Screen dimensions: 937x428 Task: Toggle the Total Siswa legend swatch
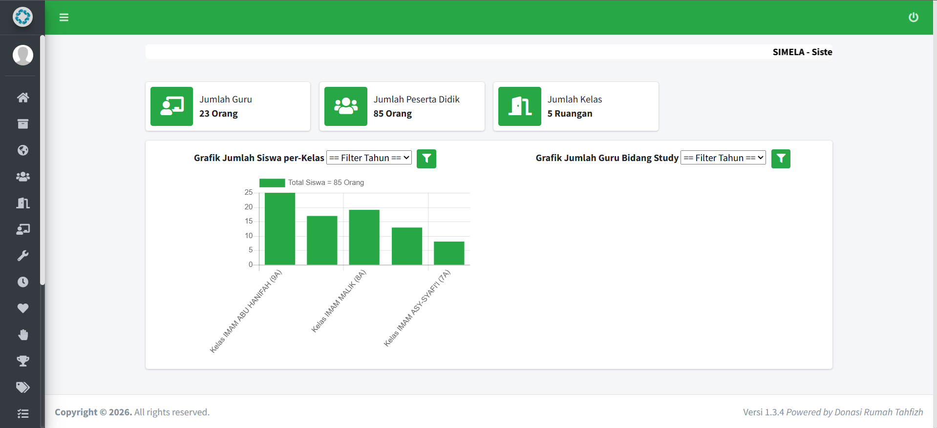point(272,183)
